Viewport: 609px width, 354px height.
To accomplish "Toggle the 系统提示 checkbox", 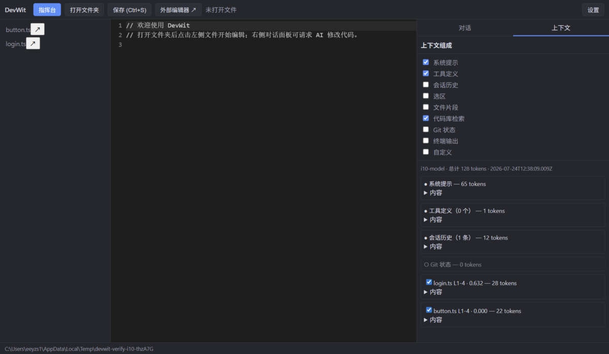I will [x=426, y=62].
